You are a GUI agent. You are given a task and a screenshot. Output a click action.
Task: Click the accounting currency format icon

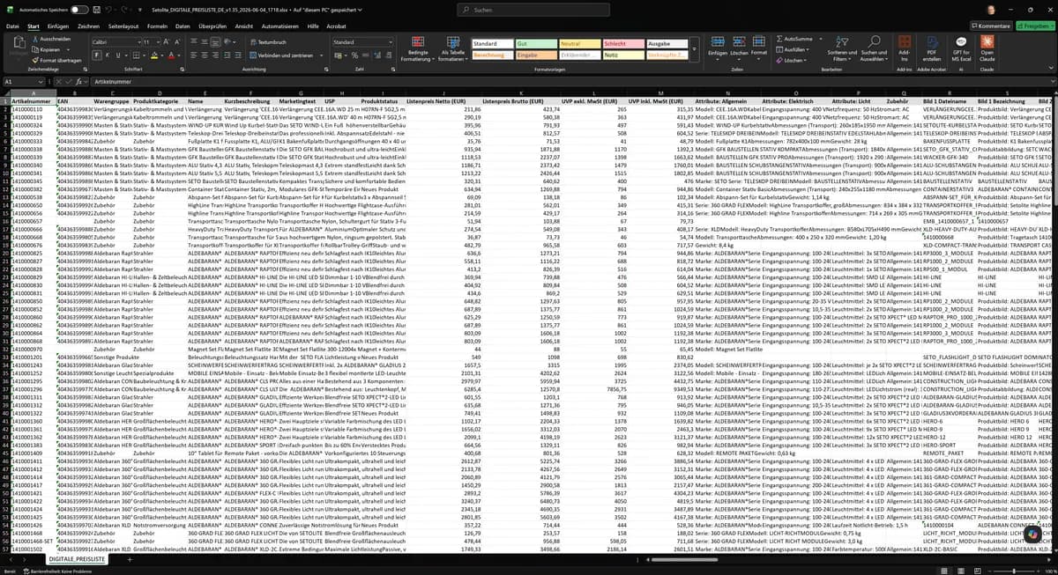coord(337,55)
